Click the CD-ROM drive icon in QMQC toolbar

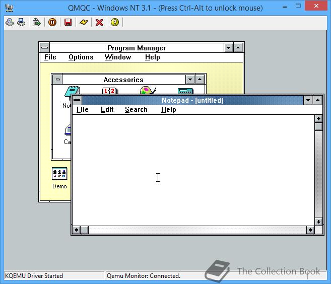tap(10, 22)
